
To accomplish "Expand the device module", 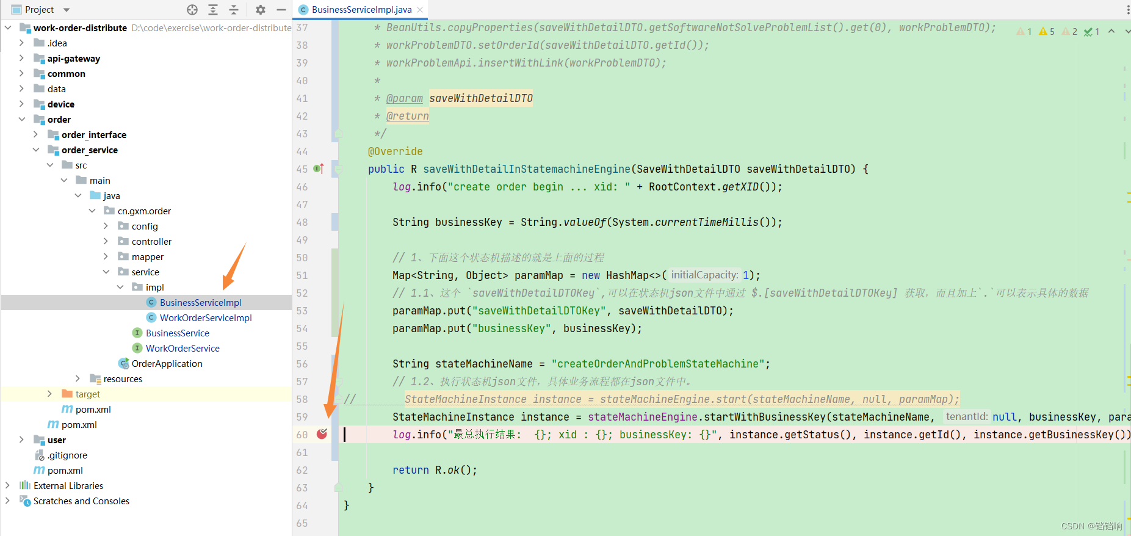I will [22, 104].
